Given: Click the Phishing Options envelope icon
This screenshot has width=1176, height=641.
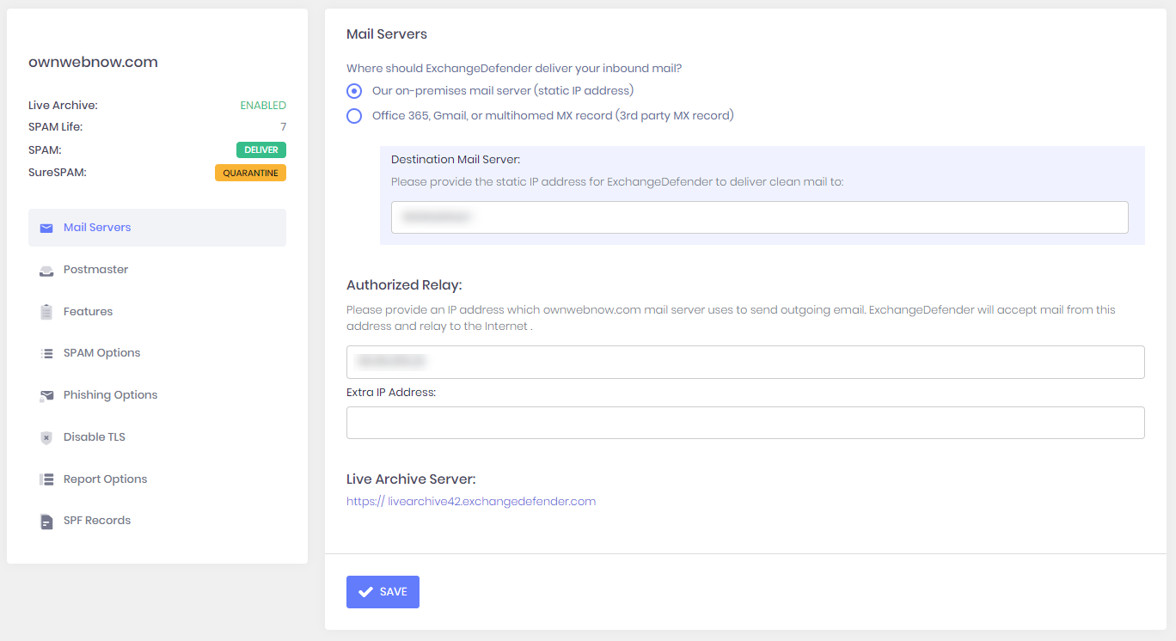Looking at the screenshot, I should click(46, 395).
